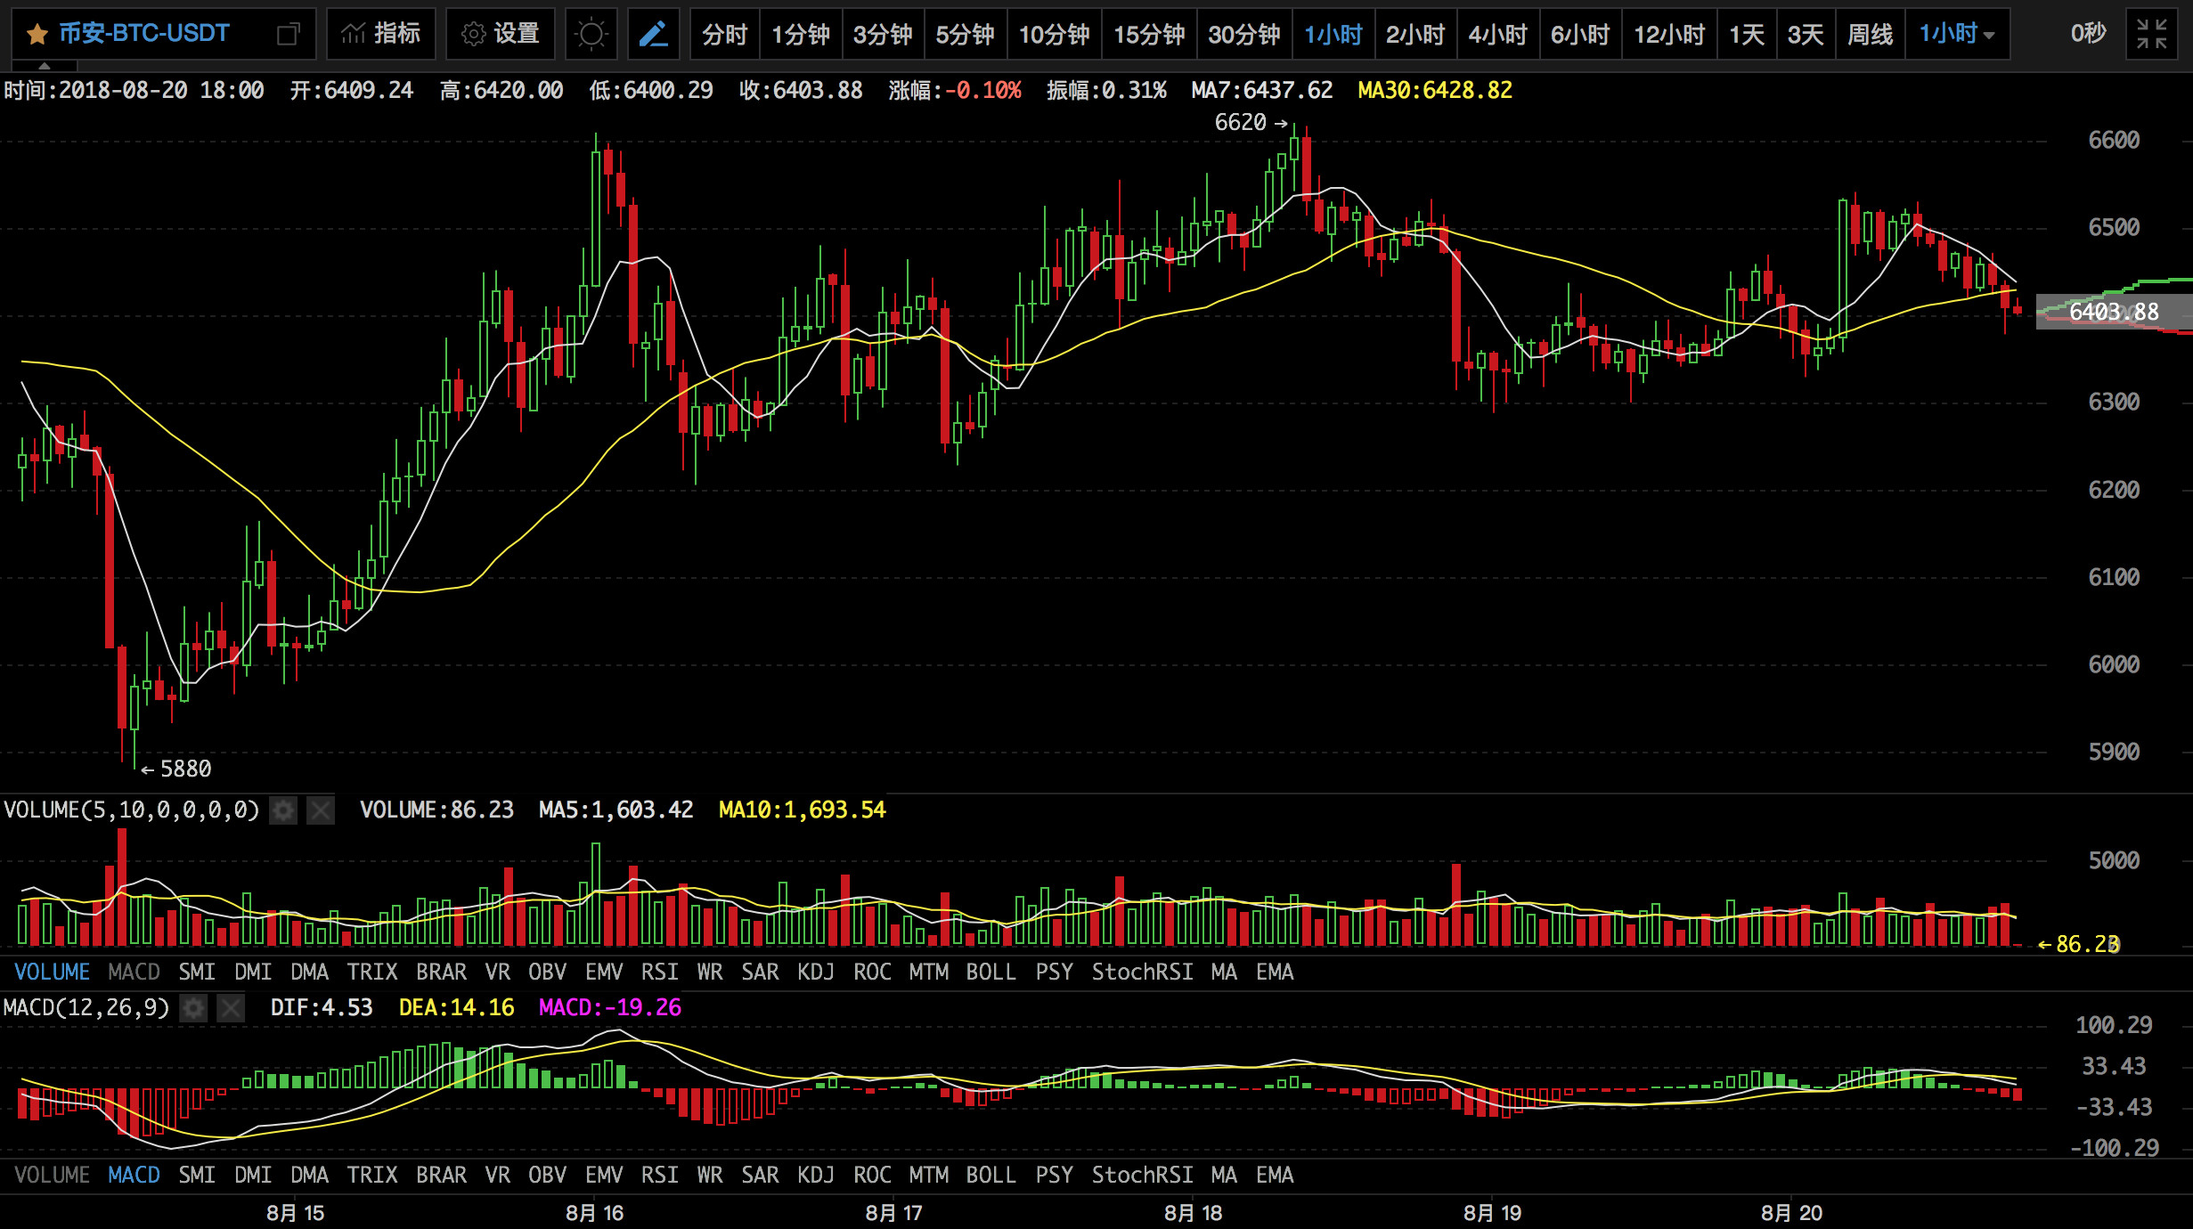Image resolution: width=2193 pixels, height=1229 pixels.
Task: Click the 0秒 refresh countdown
Action: (x=2088, y=34)
